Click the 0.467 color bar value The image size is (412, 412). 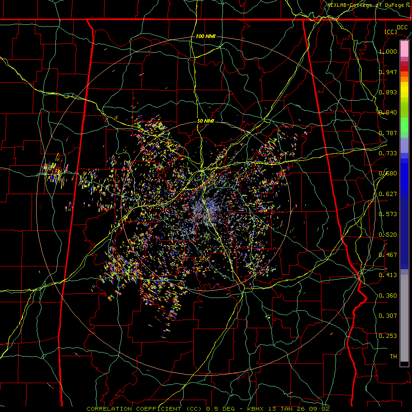(388, 255)
